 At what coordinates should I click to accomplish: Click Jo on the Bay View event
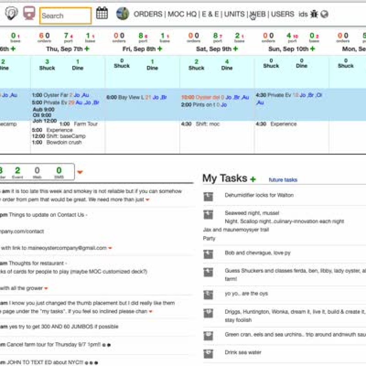156,97
